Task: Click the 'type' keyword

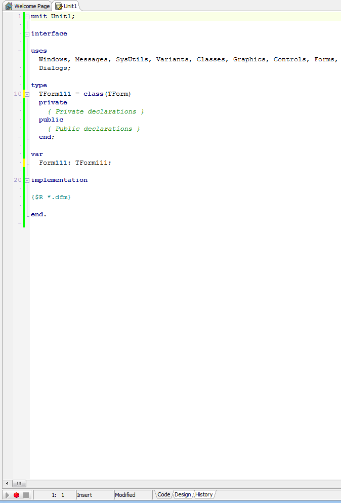Action: (x=39, y=85)
